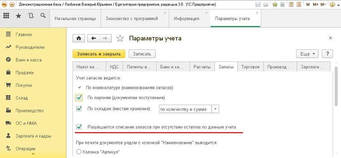Switch to Зарплата ... tab
Viewport: 341px width, 158px height.
(313, 67)
